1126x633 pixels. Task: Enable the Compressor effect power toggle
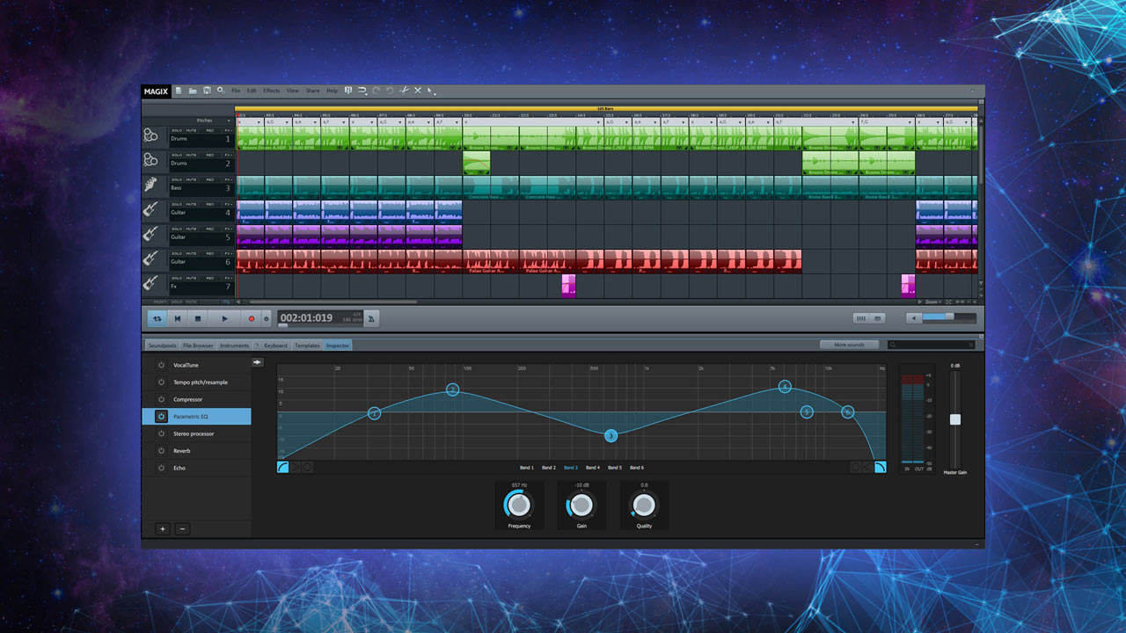click(162, 399)
